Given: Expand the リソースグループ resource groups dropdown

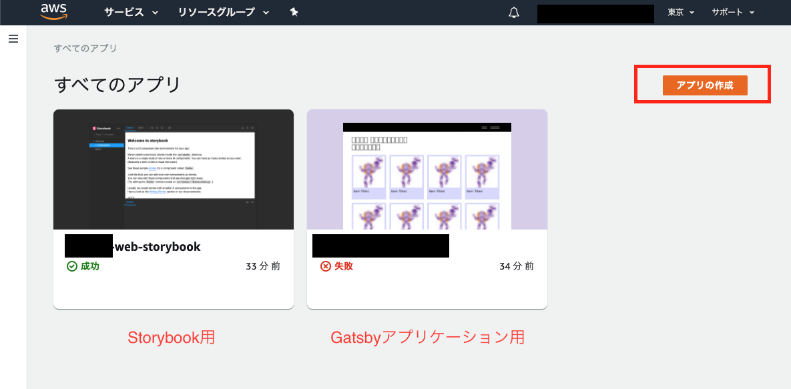Looking at the screenshot, I should click(x=222, y=11).
